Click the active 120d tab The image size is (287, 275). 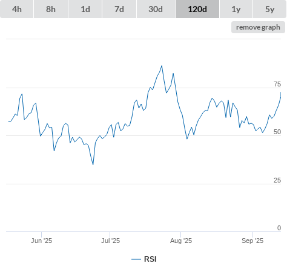point(197,9)
